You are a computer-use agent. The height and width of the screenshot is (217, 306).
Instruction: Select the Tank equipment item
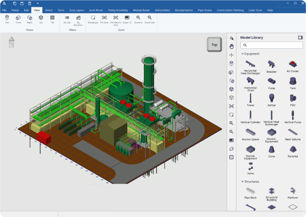pyautogui.click(x=292, y=83)
